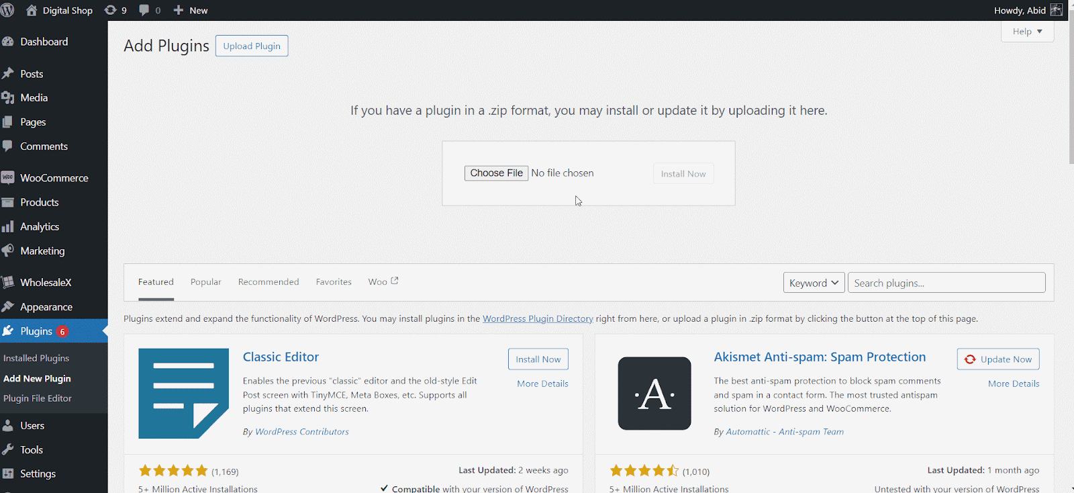Click the Users person icon
This screenshot has height=493, width=1074.
(x=8, y=426)
